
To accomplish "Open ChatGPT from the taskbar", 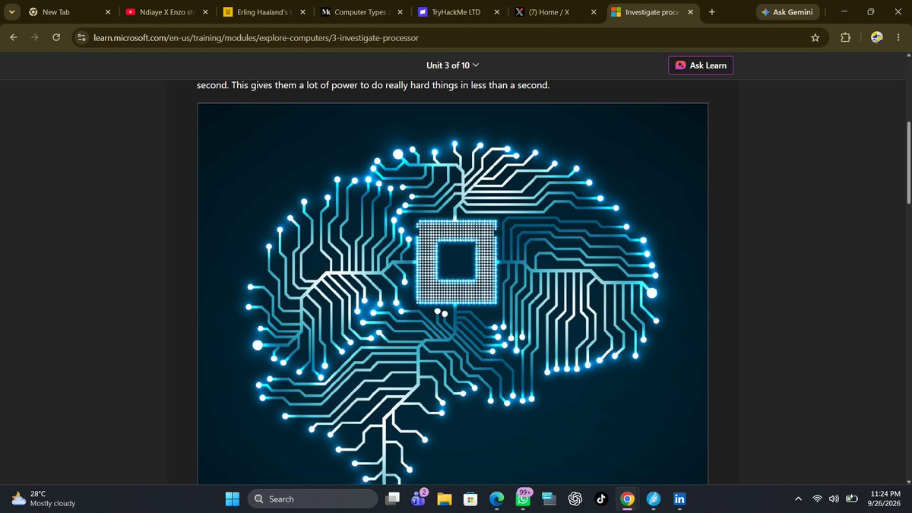I will pos(576,499).
